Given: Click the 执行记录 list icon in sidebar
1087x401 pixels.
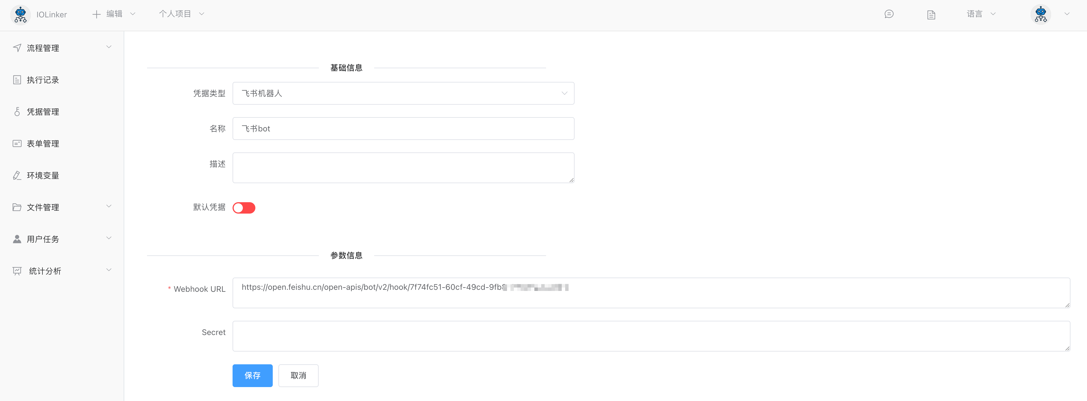Looking at the screenshot, I should [17, 80].
